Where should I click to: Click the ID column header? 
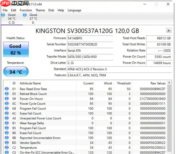point(14,83)
